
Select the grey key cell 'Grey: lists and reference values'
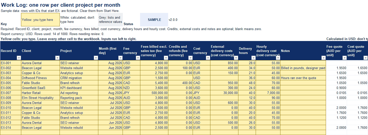[110, 20]
